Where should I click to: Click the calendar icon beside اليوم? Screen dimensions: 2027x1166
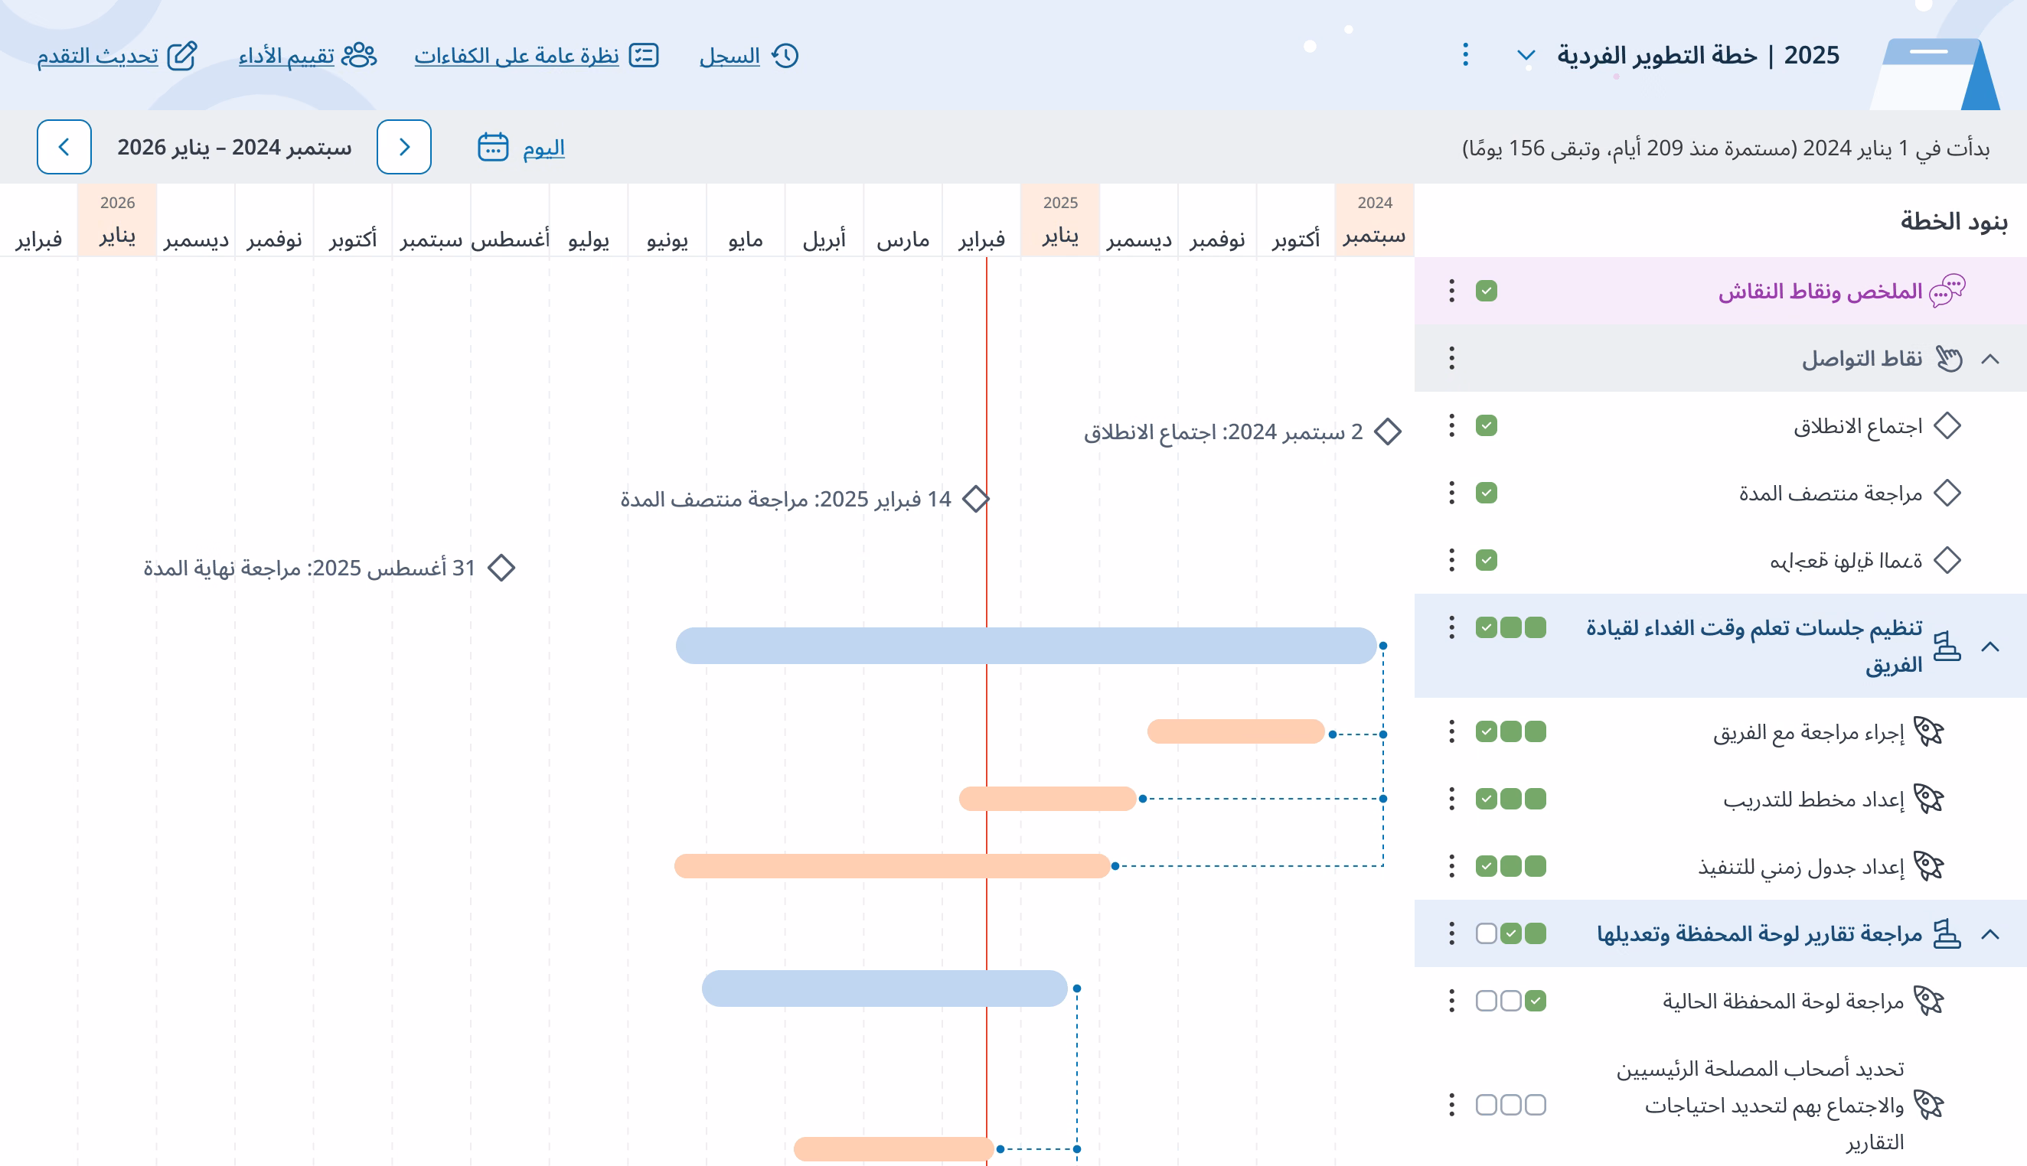pos(493,148)
